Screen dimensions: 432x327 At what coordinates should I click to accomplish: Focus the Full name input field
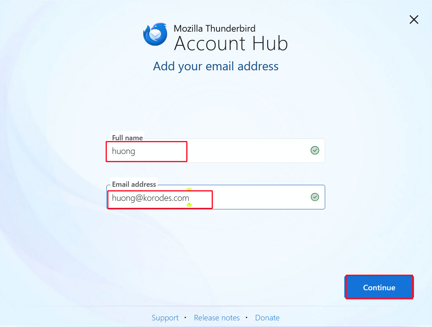(x=216, y=150)
